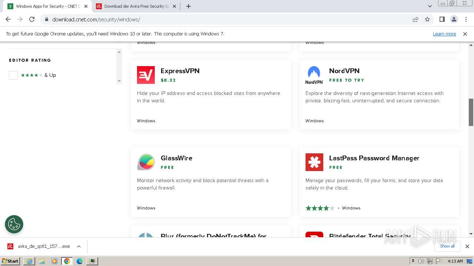Open the Action Center flag tray icon
Viewport: 474px width, 266px height.
[439, 261]
